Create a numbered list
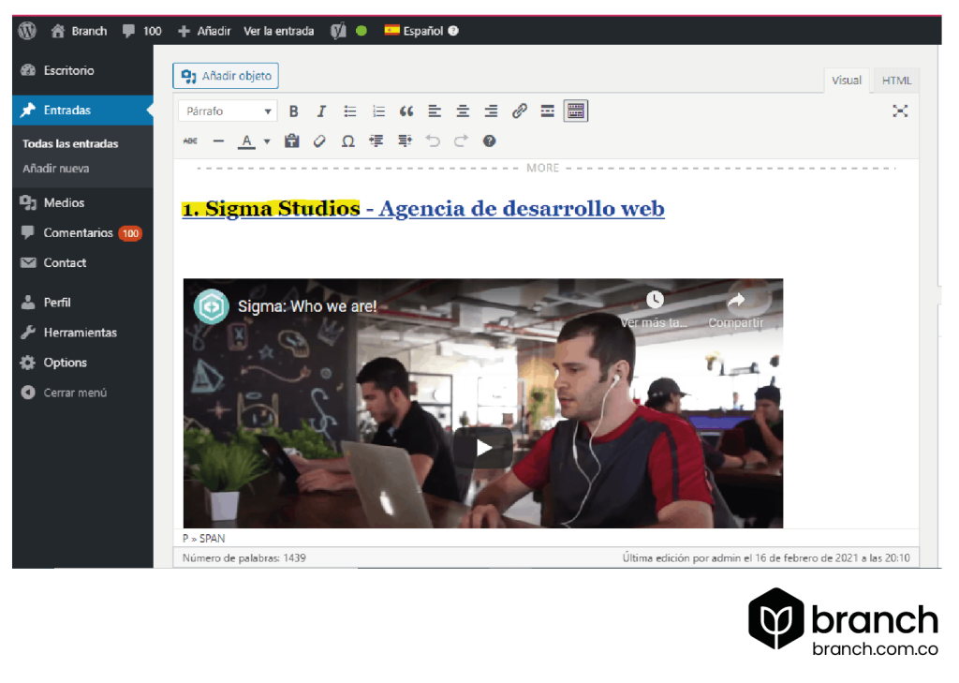The image size is (959, 683). point(378,111)
